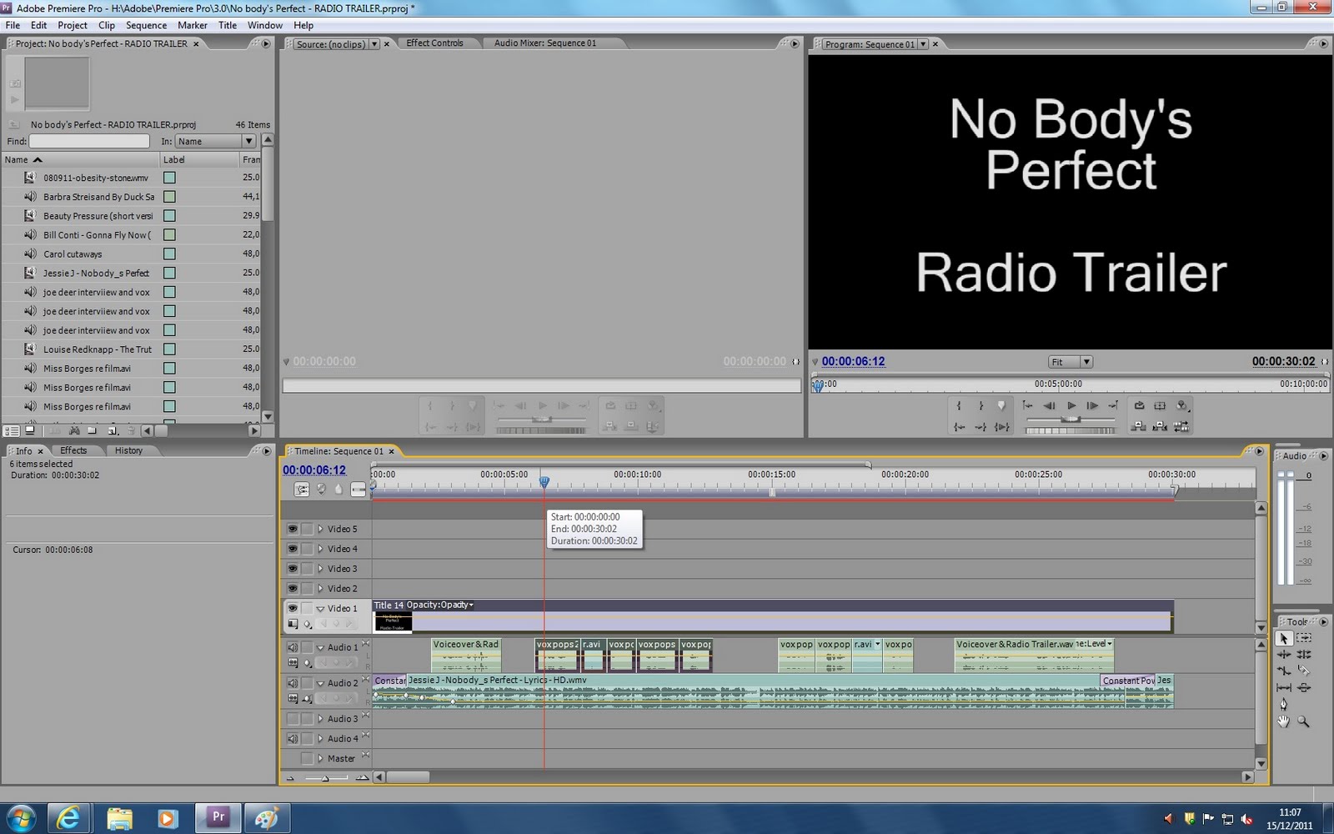
Task: Select the Hand tool
Action: click(x=1283, y=721)
